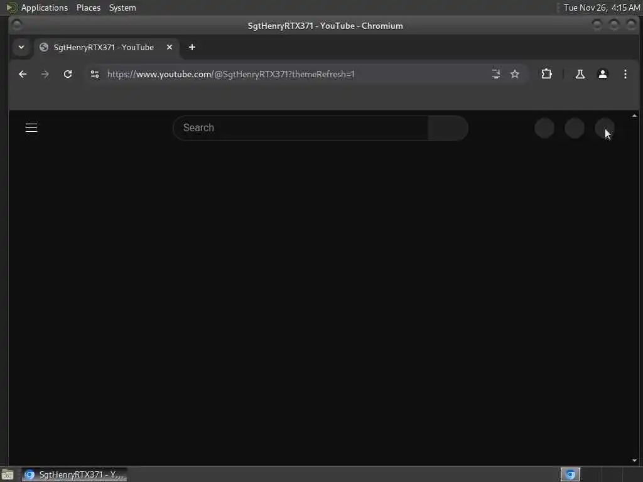Image resolution: width=643 pixels, height=482 pixels.
Task: Focus the YouTube Search field
Action: pos(301,128)
